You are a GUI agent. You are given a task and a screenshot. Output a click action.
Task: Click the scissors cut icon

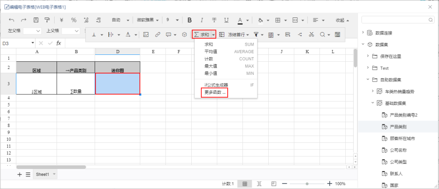coord(311,34)
